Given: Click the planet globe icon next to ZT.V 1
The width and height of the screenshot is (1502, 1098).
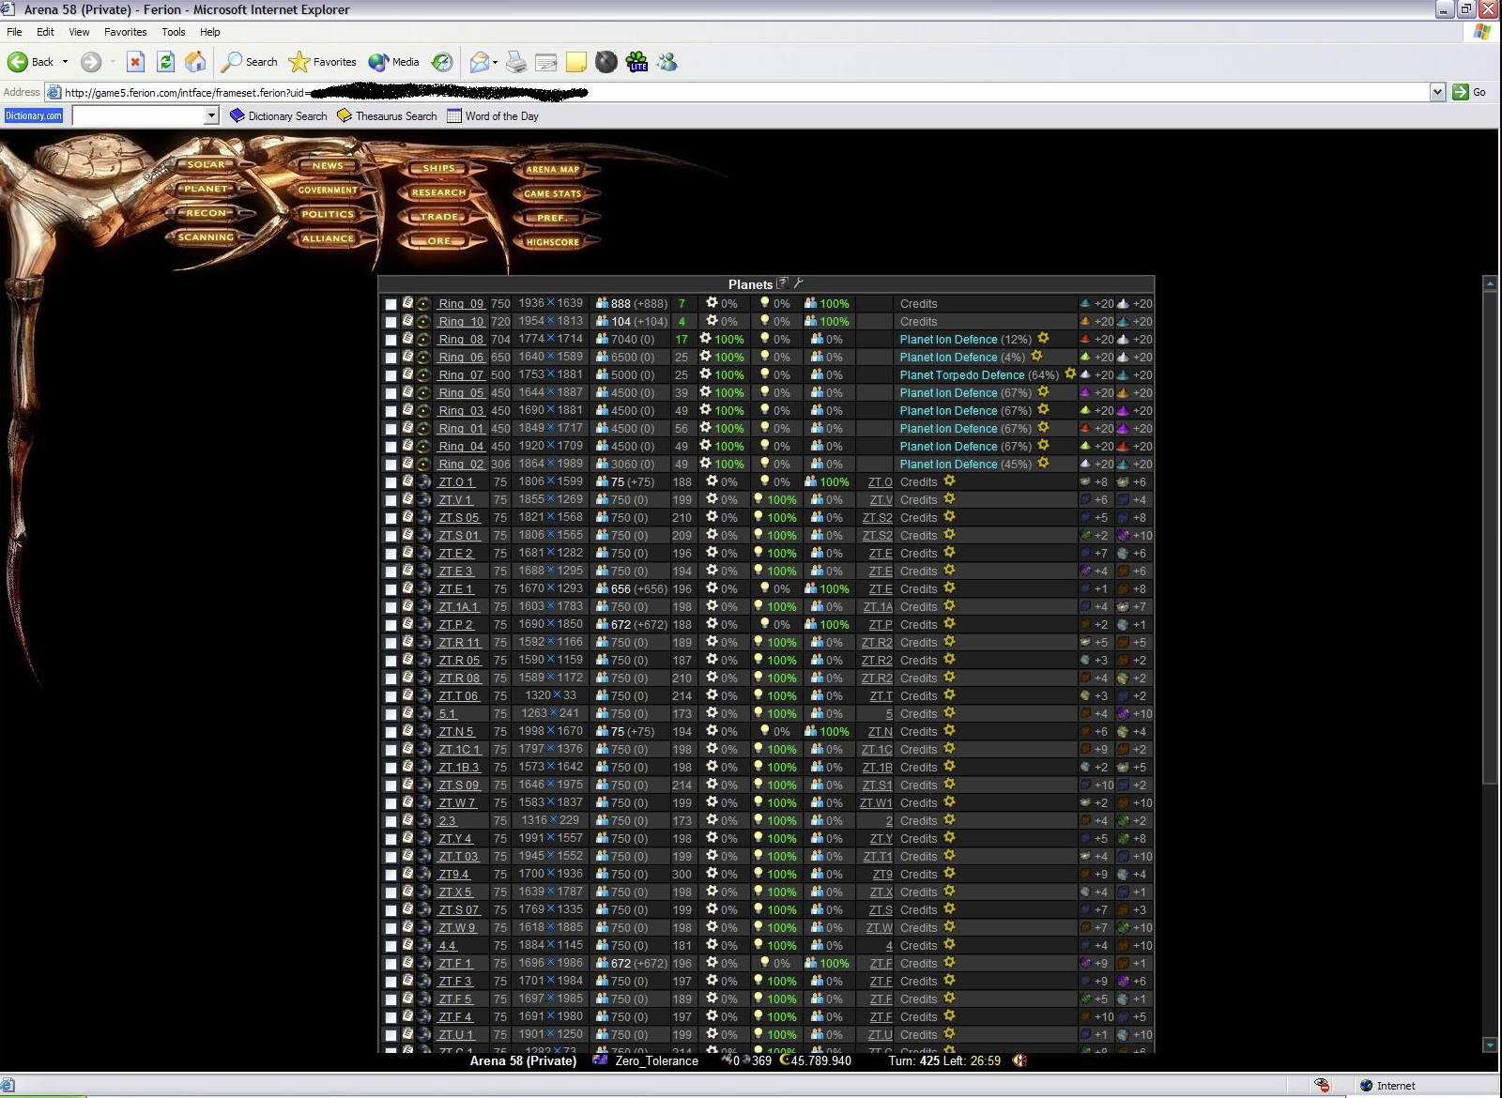Looking at the screenshot, I should click(x=424, y=499).
